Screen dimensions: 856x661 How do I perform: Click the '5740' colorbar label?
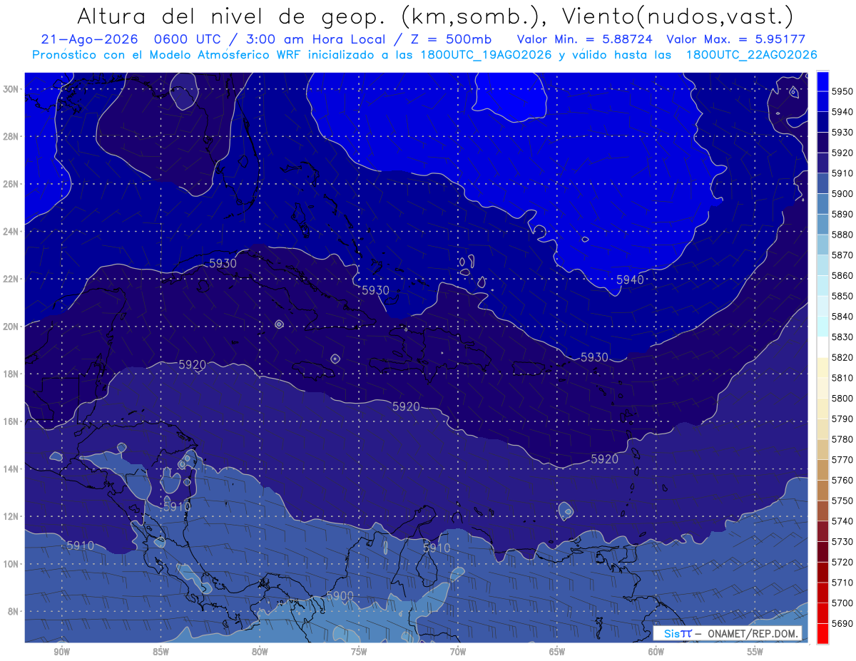coord(842,521)
